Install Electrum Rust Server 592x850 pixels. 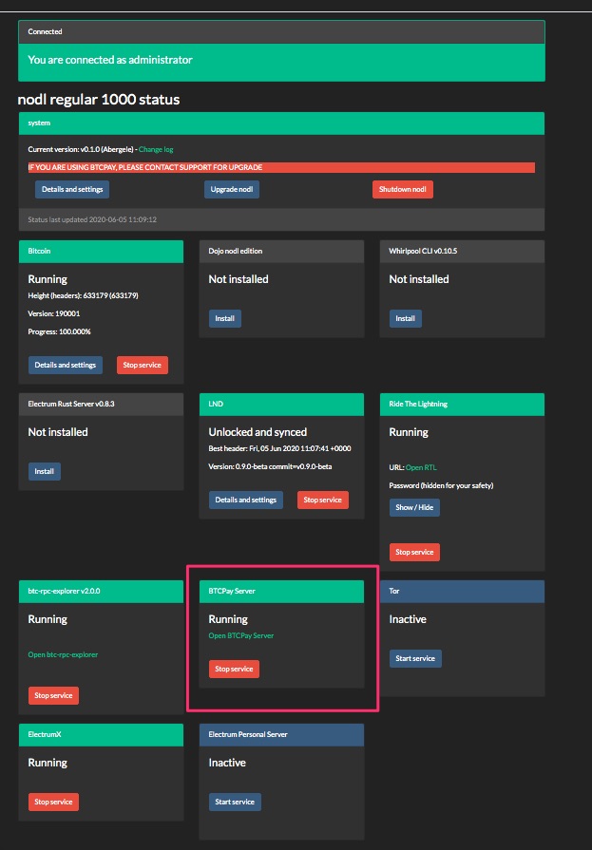[x=45, y=471]
